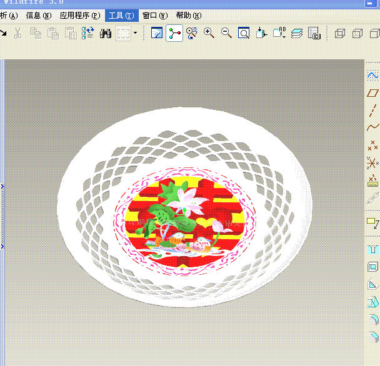Select the Datum Points tool
The image size is (380, 366).
tap(372, 146)
